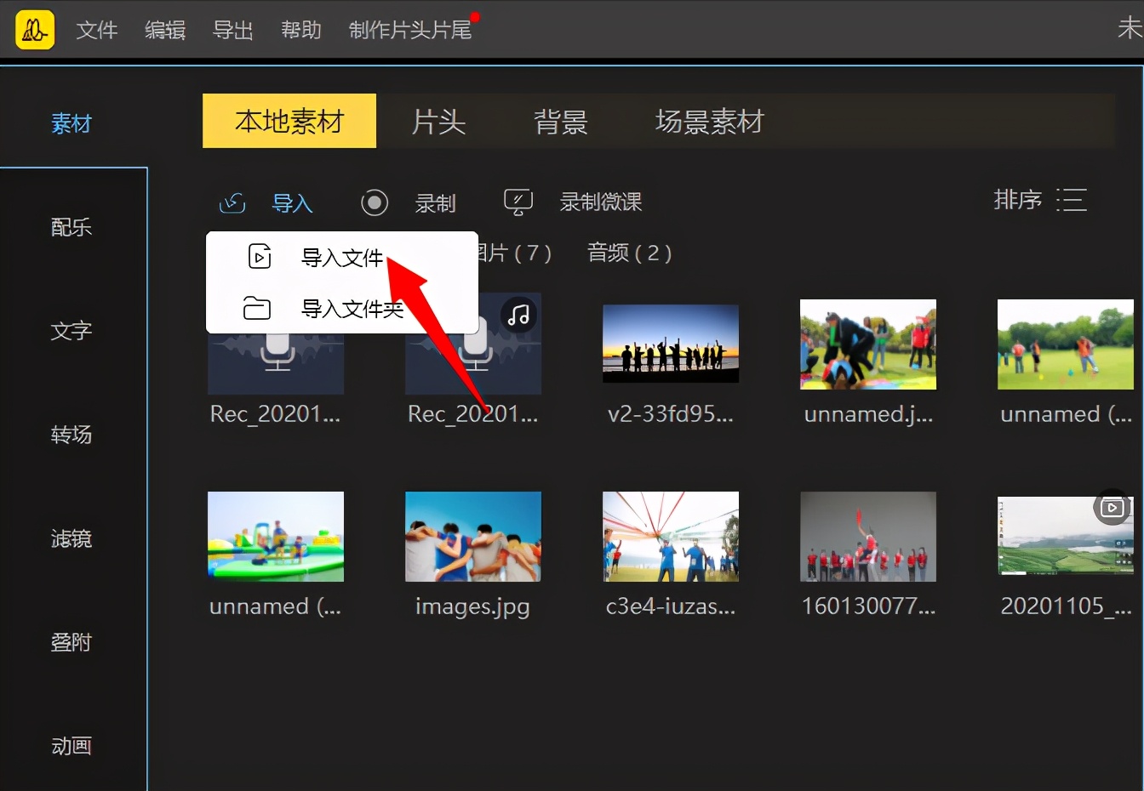Screen dimensions: 1144x791
Task: Open the 文字 text panel
Action: (x=71, y=331)
